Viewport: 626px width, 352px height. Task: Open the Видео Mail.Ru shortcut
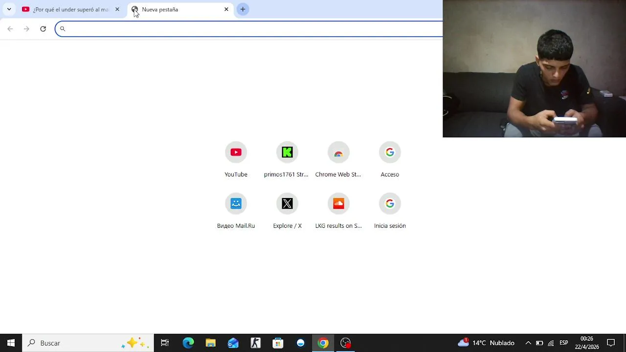[x=236, y=212]
